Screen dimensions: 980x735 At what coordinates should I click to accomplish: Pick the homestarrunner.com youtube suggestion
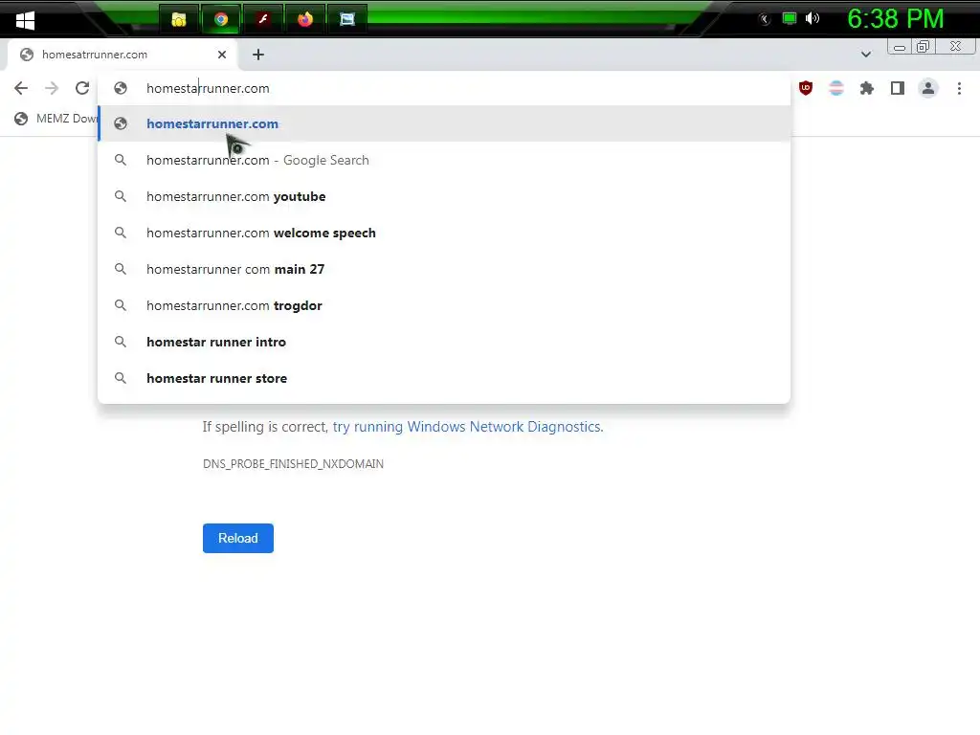point(444,196)
